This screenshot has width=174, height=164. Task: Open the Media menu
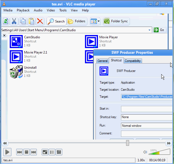tap(8, 10)
